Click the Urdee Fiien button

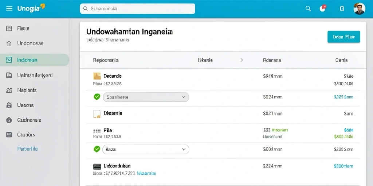(x=344, y=37)
